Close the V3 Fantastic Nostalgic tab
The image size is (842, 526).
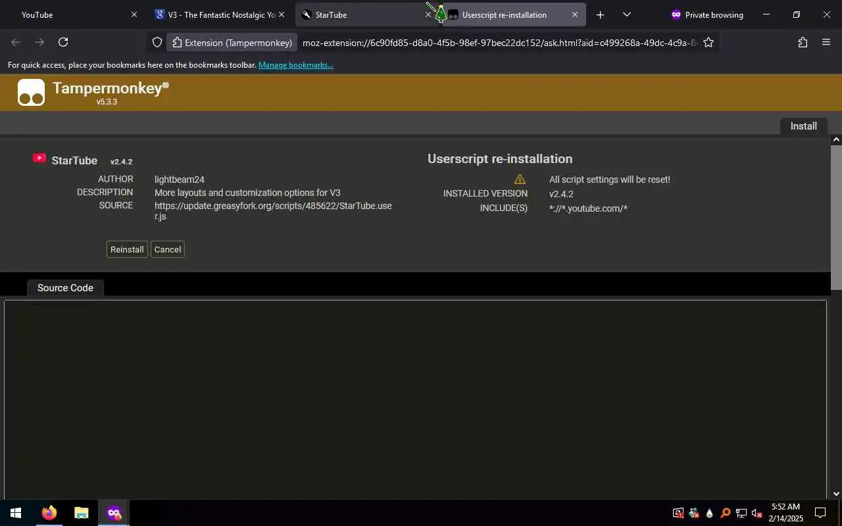(282, 14)
